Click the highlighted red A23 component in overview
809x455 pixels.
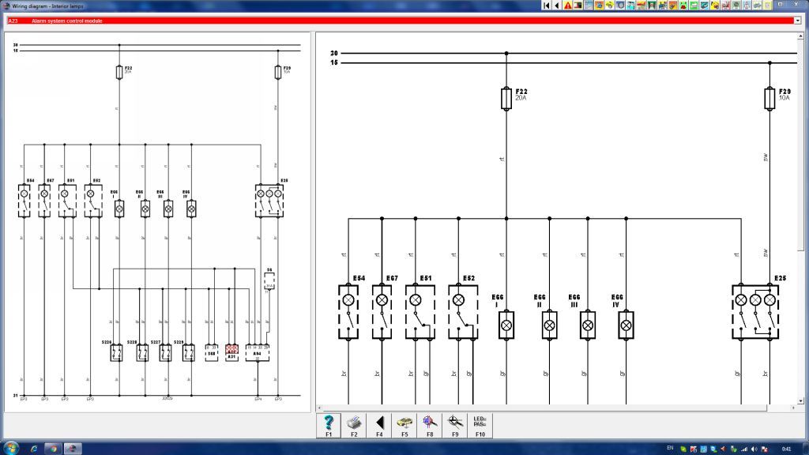[x=231, y=350]
